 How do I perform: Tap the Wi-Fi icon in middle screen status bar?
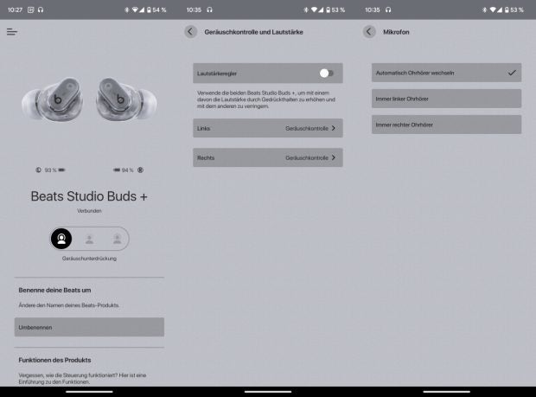click(314, 10)
